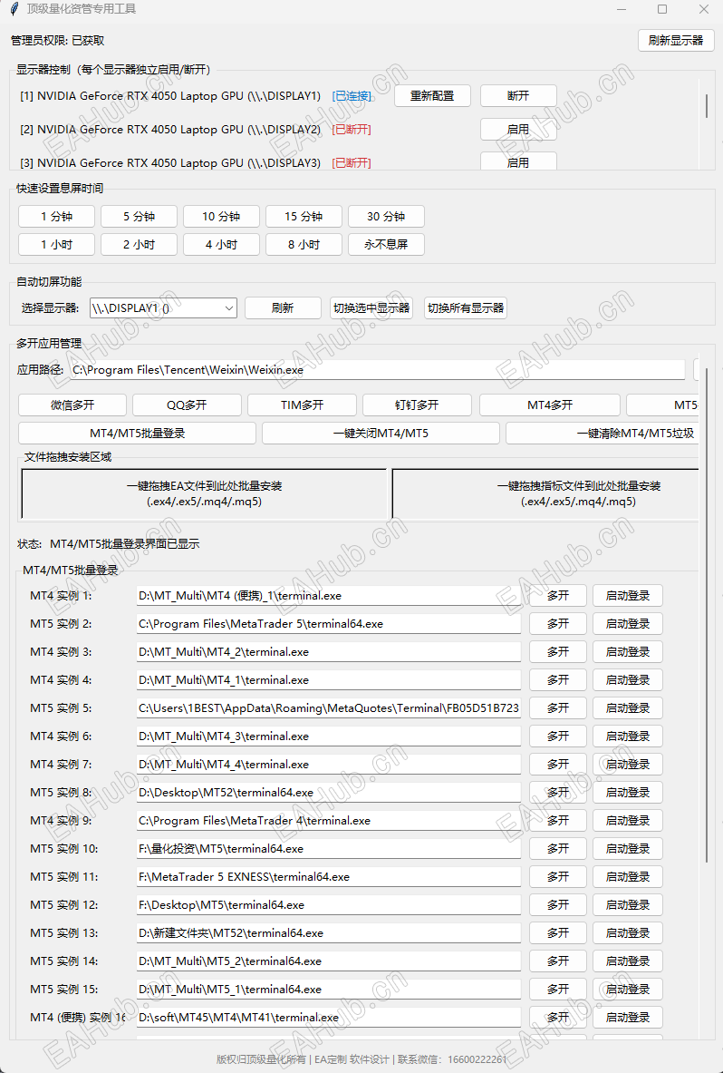Click 启动登录 for MT5 实例 15
The width and height of the screenshot is (723, 1073).
pyautogui.click(x=627, y=988)
